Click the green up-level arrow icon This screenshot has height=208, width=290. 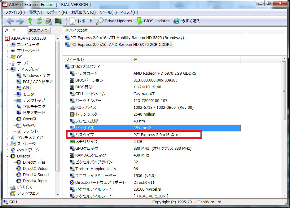[x=30, y=21]
